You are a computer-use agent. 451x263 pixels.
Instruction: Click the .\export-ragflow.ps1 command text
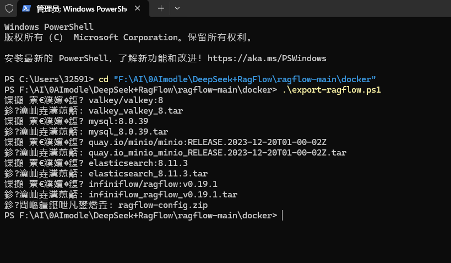(x=332, y=90)
